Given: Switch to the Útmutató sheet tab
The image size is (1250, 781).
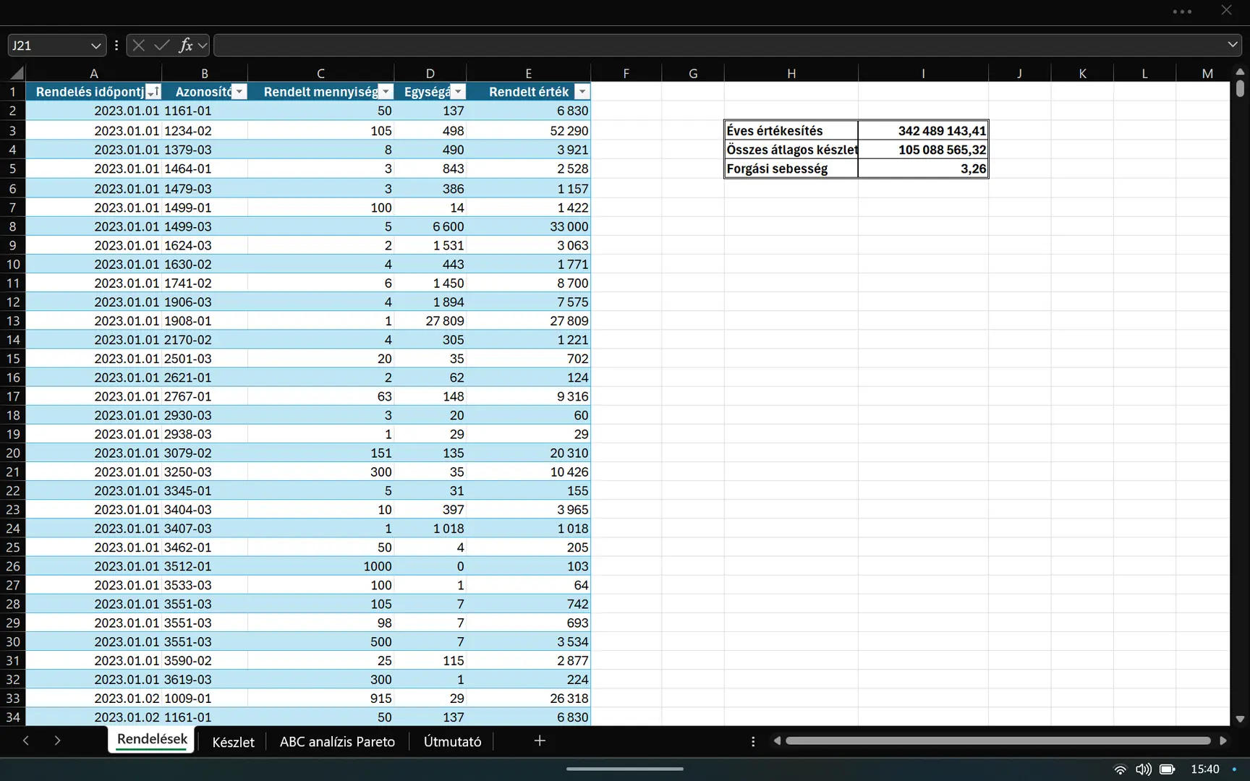Looking at the screenshot, I should tap(452, 742).
